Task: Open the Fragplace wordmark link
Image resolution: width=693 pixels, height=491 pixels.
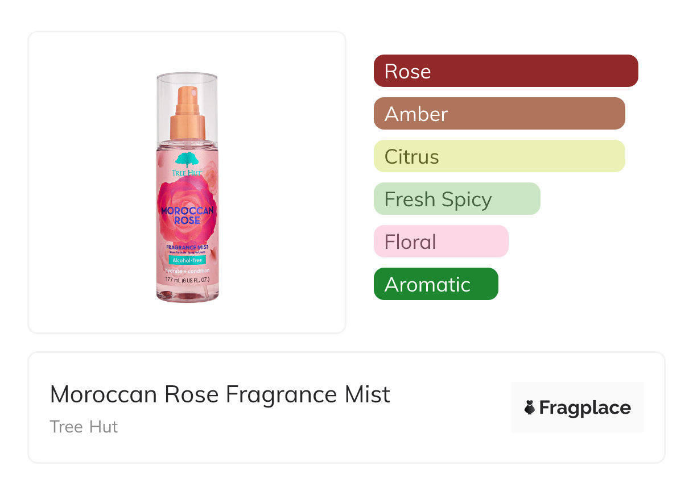Action: click(x=584, y=407)
